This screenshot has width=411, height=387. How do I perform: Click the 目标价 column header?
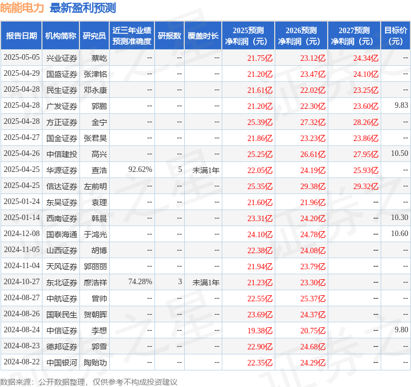(x=396, y=36)
